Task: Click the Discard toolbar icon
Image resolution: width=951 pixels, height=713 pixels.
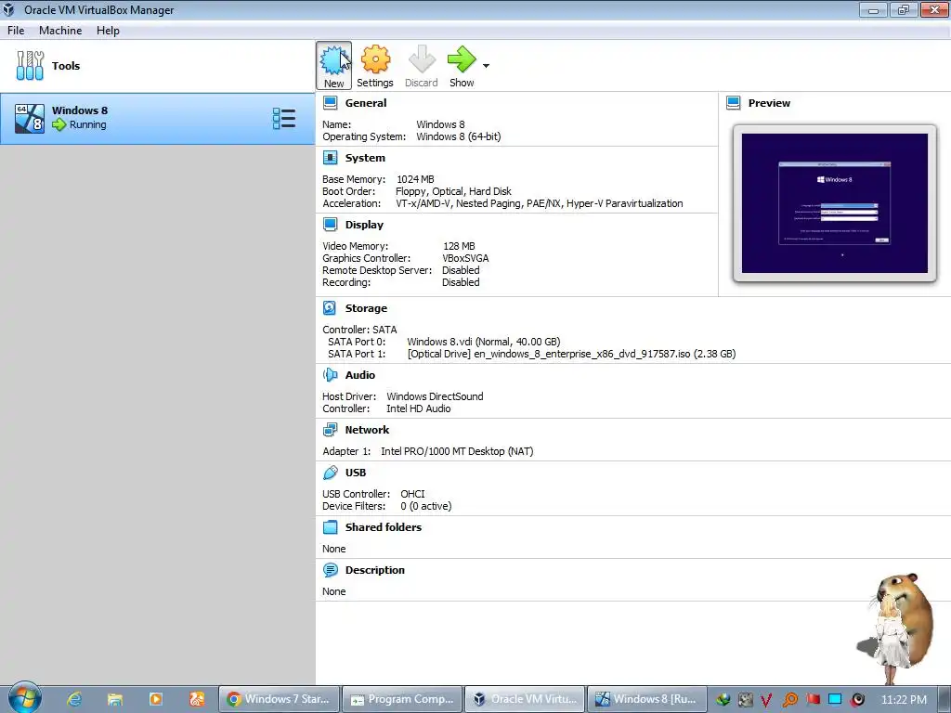Action: tap(422, 65)
